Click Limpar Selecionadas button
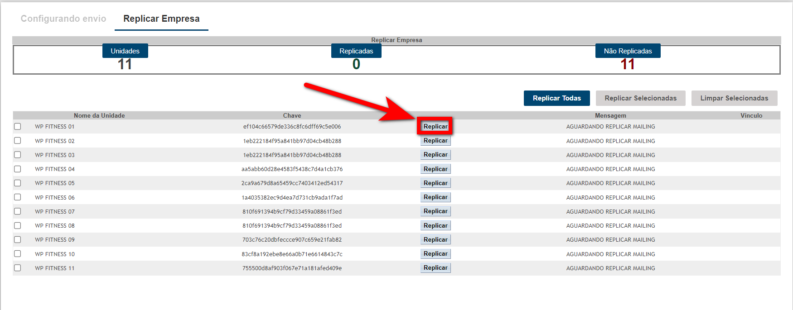Viewport: 793px width, 310px height. pyautogui.click(x=734, y=98)
